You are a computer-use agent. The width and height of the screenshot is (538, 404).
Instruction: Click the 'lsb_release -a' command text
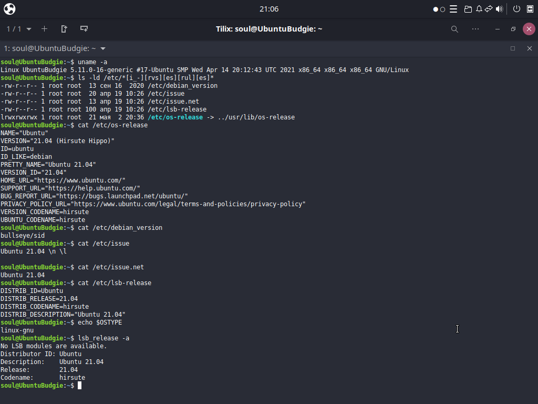[104, 338]
